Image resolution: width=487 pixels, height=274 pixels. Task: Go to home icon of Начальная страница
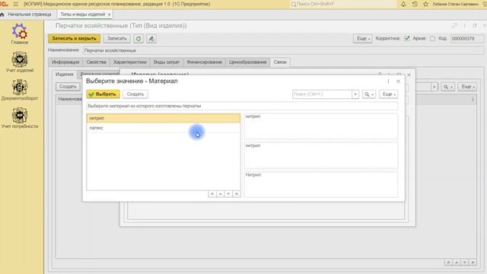click(x=2, y=14)
